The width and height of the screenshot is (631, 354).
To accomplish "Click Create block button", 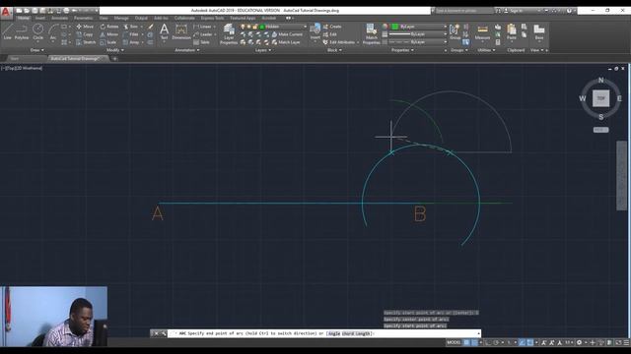I will coord(332,27).
